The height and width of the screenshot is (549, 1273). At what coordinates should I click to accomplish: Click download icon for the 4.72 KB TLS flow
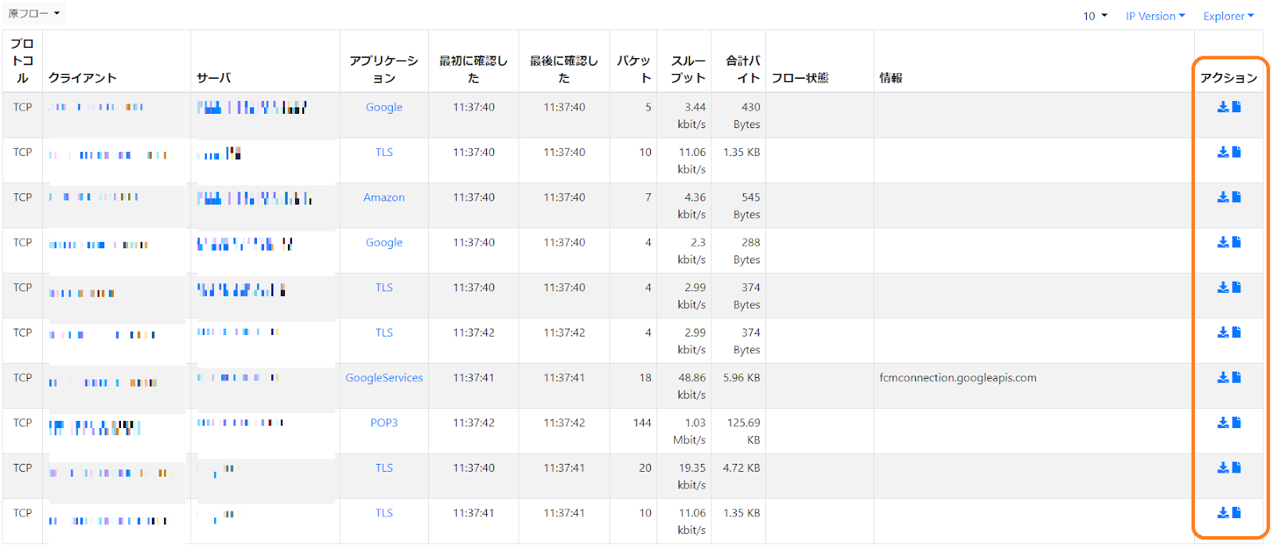(x=1223, y=468)
